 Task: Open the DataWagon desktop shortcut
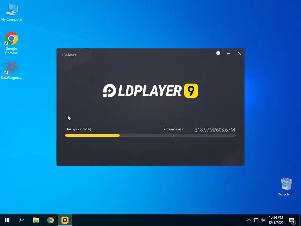tap(11, 70)
